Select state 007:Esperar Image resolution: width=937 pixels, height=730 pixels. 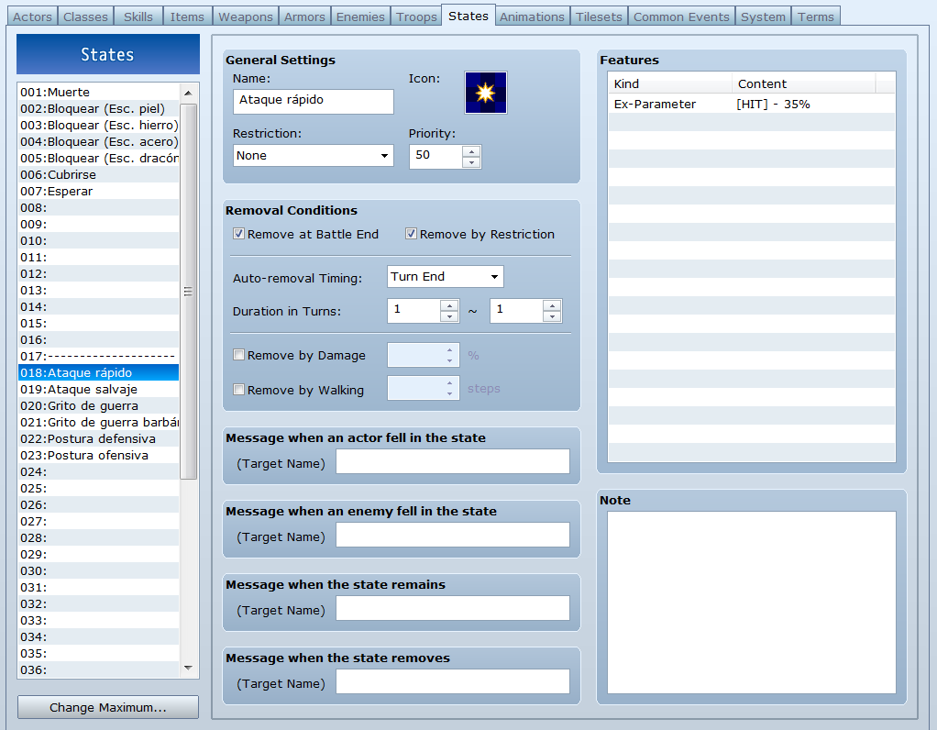(x=99, y=192)
